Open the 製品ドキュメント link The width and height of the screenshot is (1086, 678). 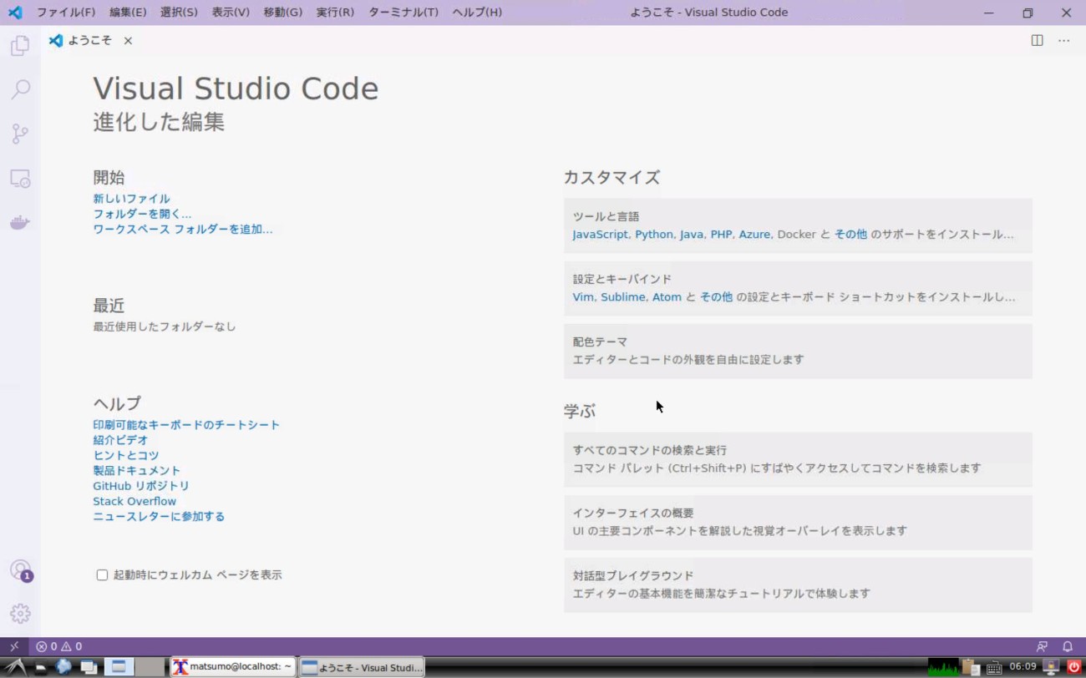click(136, 470)
